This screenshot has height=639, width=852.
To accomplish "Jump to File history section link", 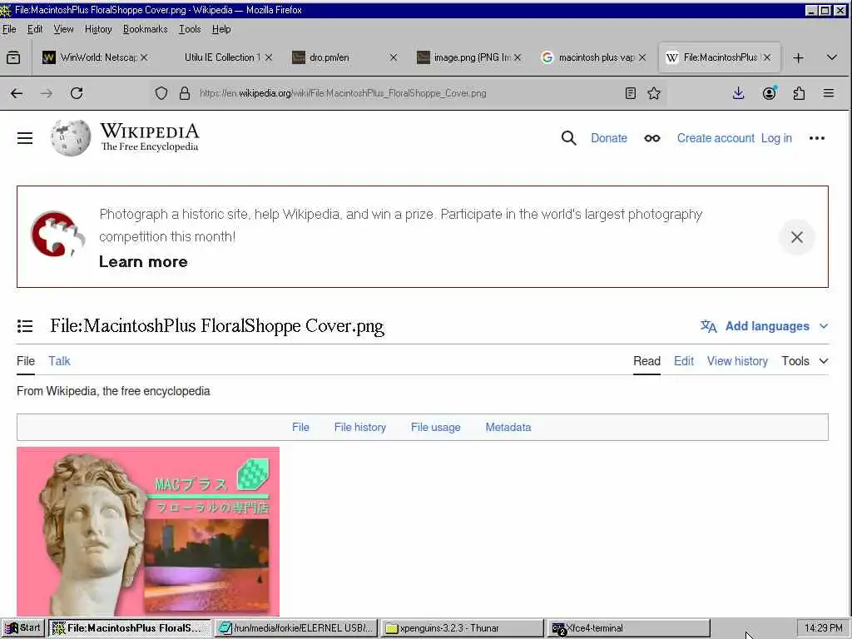I will [x=360, y=428].
